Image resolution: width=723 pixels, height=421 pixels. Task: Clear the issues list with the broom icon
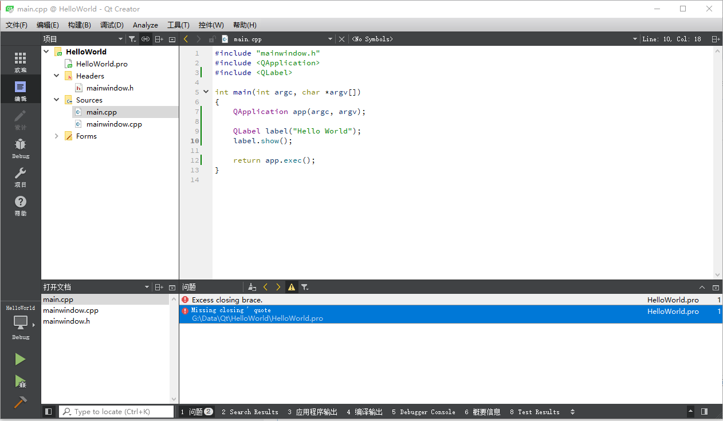point(252,287)
